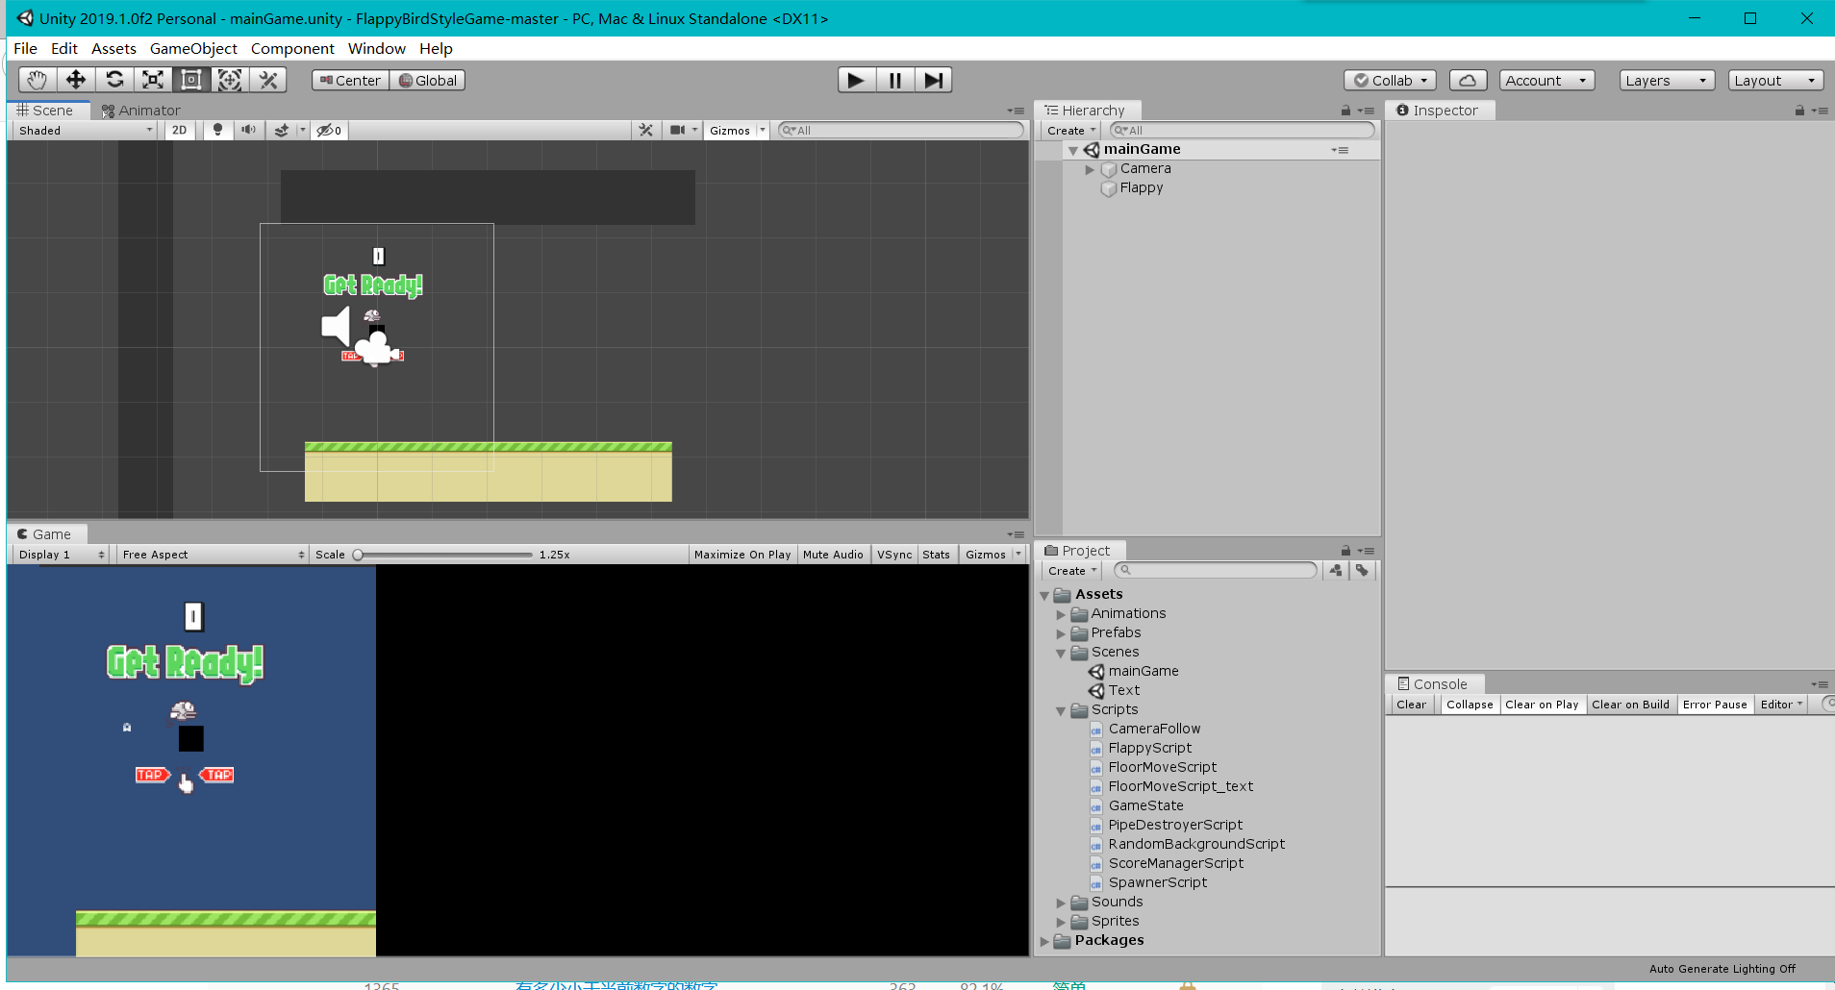
Task: Click the Hierarchy search field
Action: (1243, 130)
